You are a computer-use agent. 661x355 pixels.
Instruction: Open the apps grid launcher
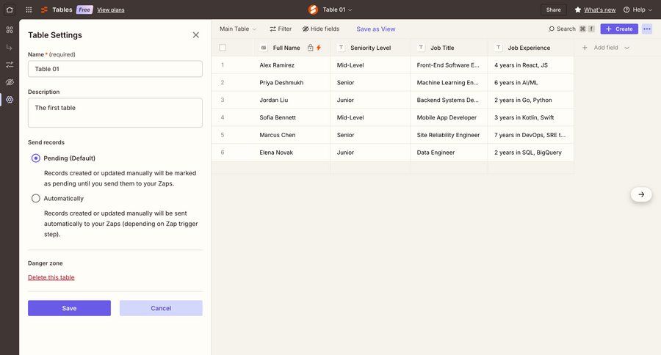tap(29, 10)
